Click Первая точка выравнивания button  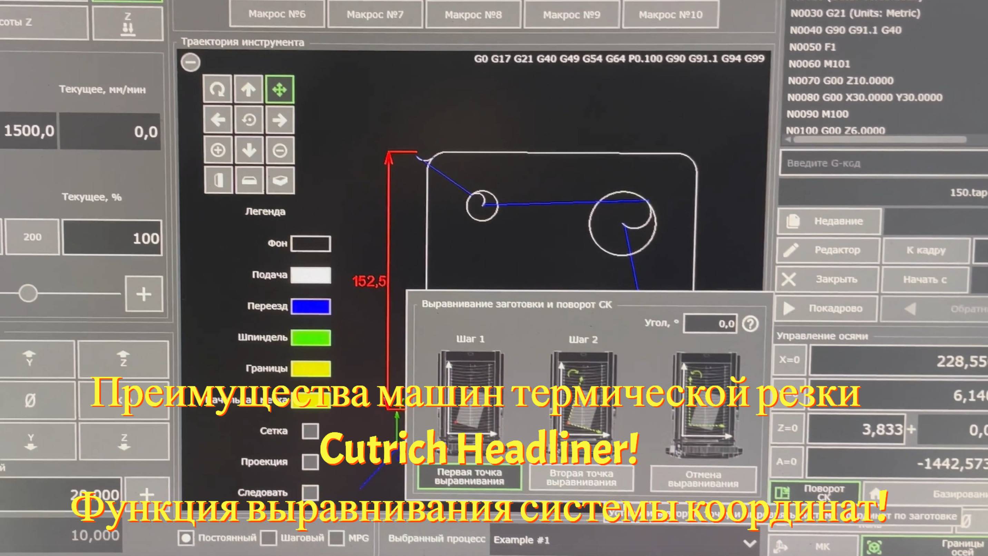[x=469, y=477]
